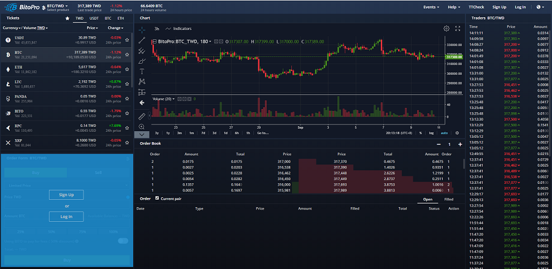Screen dimensions: 552x269
Task: Favorite the BTC ticker with its star
Action: [x=127, y=55]
